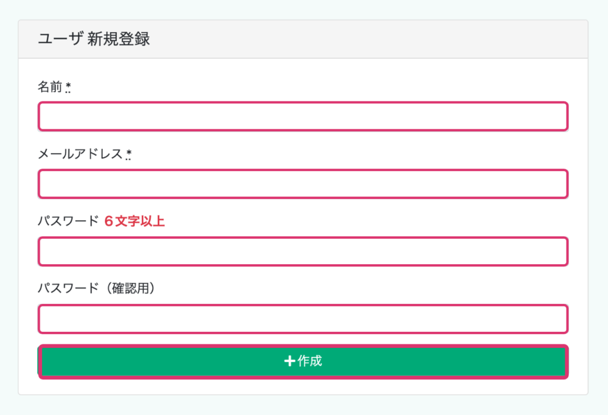This screenshot has width=608, height=415.
Task: Select the パスワード input field
Action: (x=303, y=252)
